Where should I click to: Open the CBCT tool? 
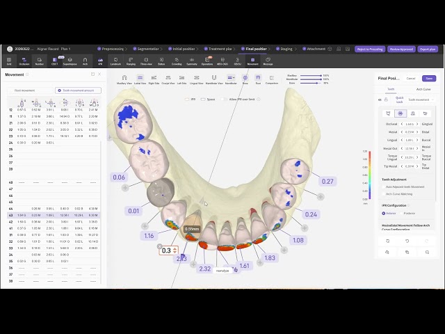click(x=54, y=61)
